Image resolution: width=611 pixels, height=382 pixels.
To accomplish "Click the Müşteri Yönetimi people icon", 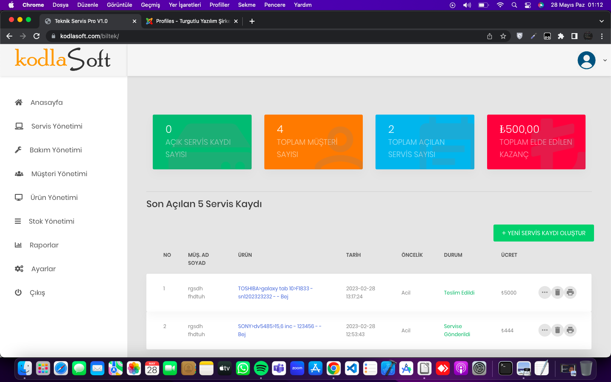I will pos(19,174).
